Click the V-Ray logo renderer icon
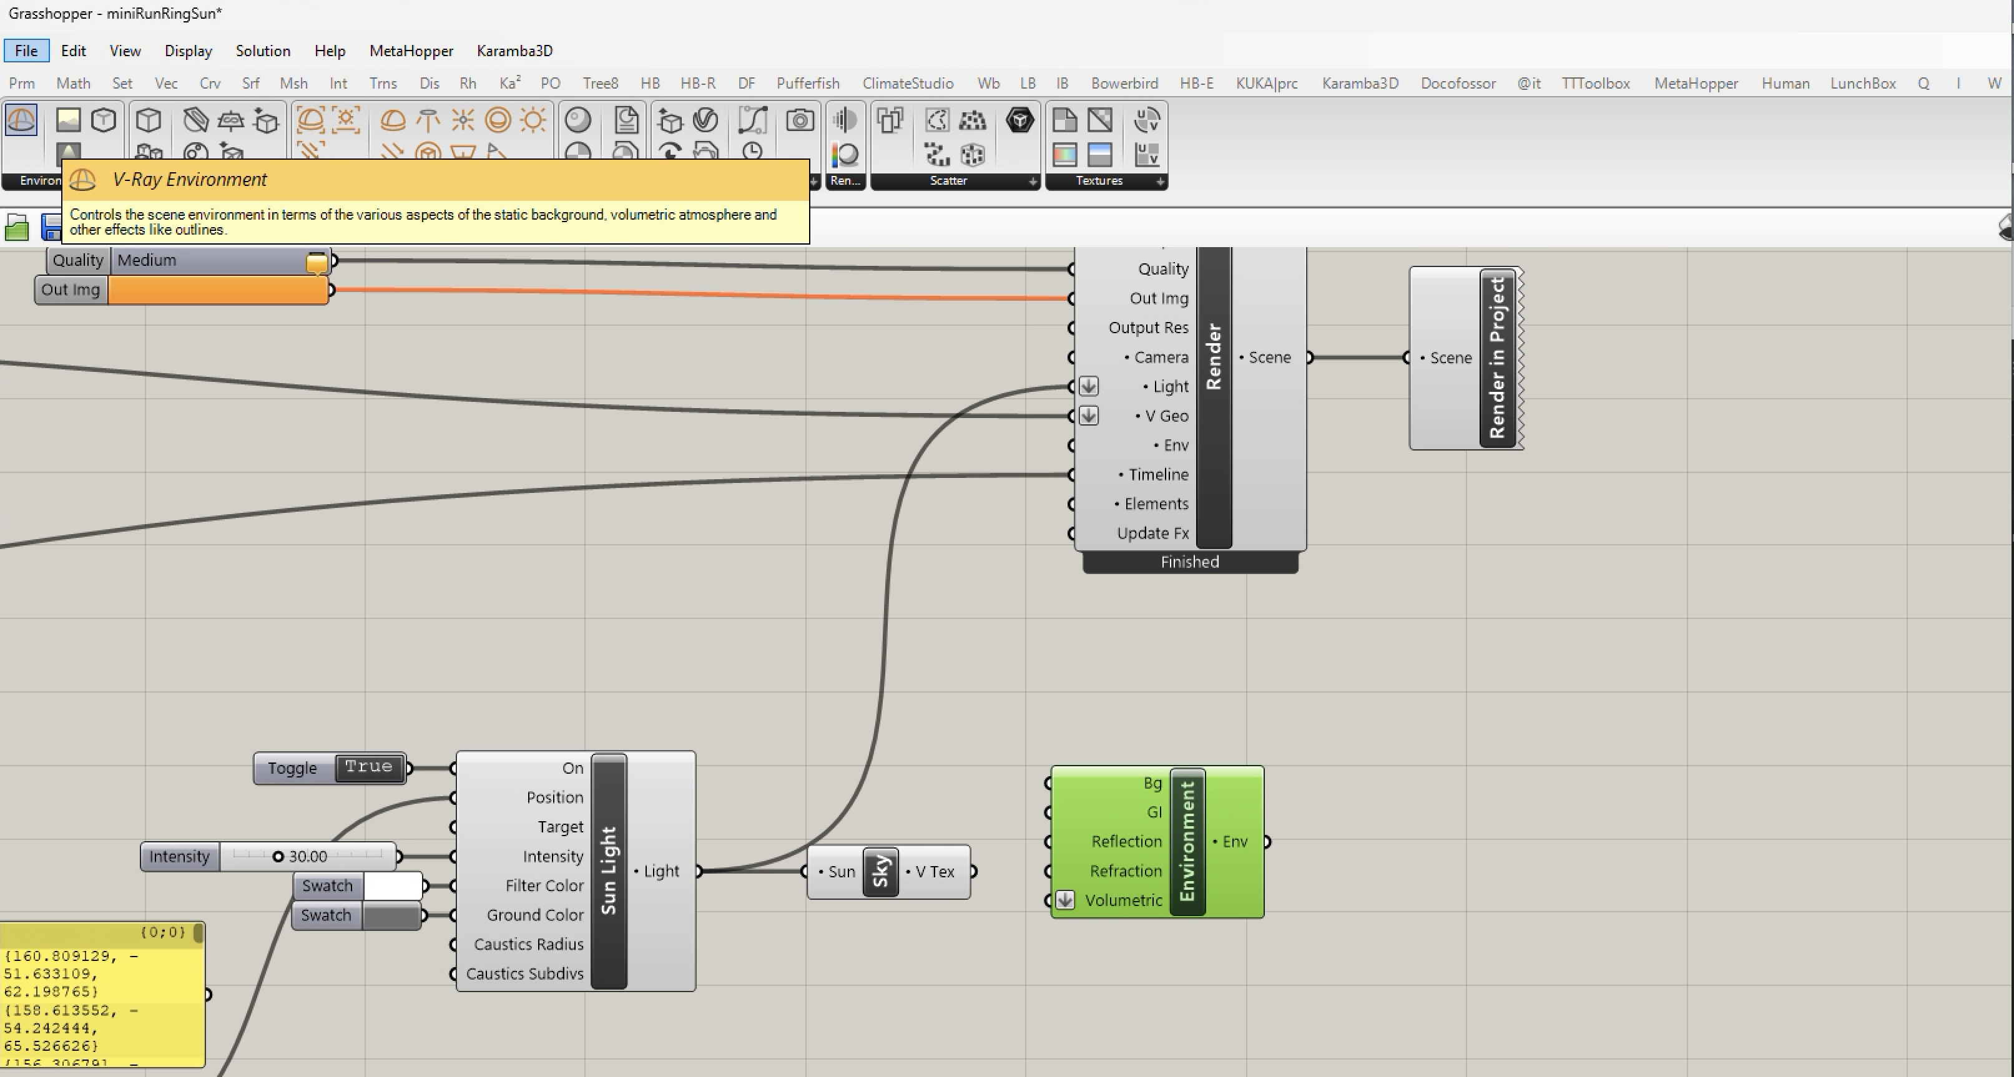2014x1077 pixels. 705,120
